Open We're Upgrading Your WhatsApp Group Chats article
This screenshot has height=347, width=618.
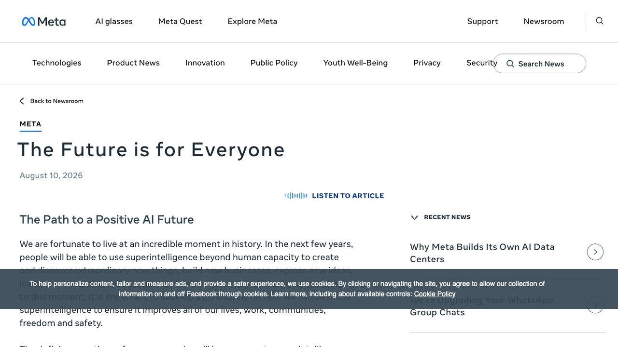(481, 306)
